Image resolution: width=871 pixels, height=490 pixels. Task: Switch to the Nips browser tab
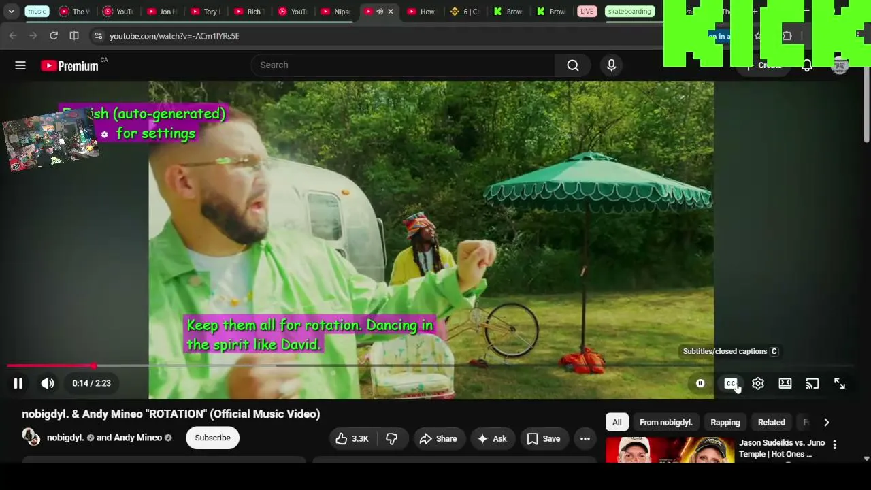click(x=335, y=12)
